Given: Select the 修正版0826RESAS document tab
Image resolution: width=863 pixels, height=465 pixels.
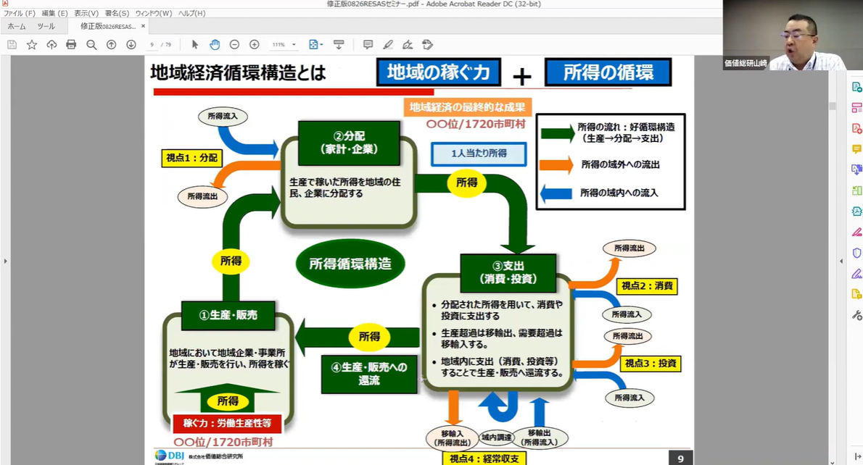Looking at the screenshot, I should tap(108, 26).
